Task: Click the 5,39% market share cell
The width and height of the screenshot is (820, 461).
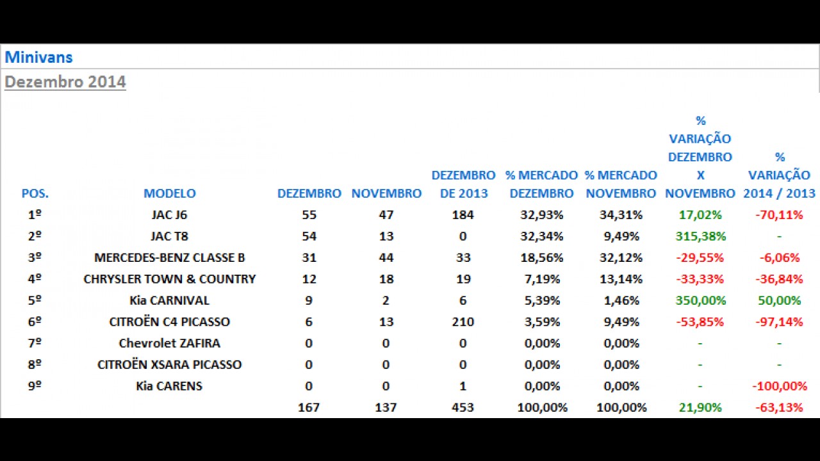Action: (x=542, y=300)
